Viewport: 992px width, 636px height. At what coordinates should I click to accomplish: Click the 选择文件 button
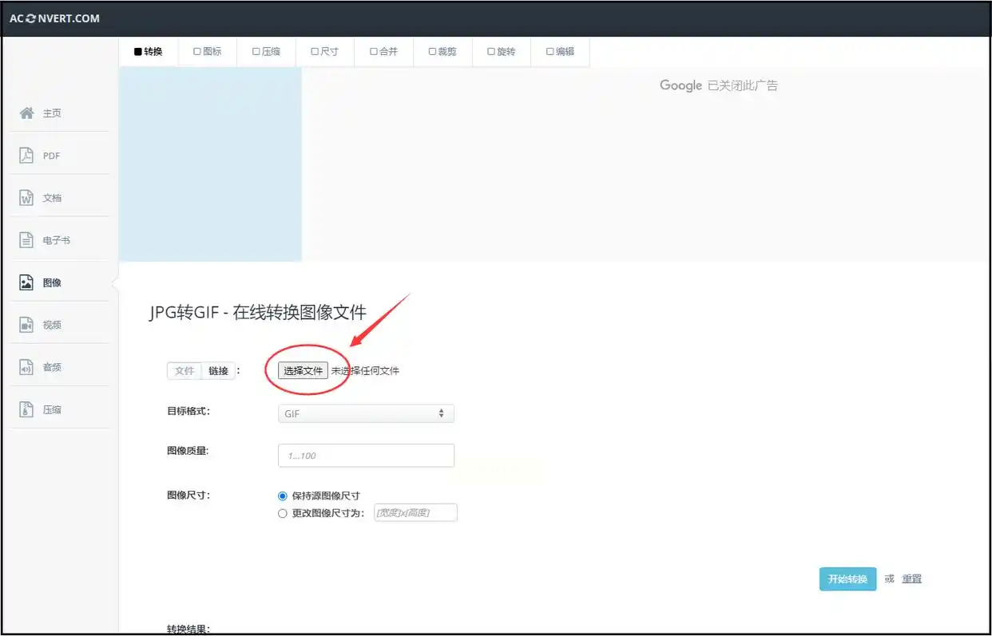coord(304,371)
